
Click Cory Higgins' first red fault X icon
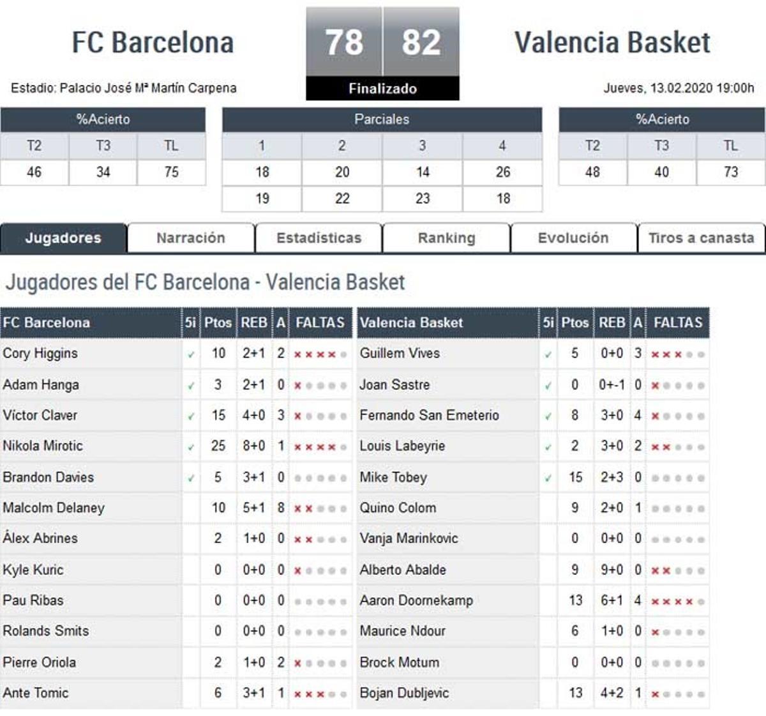pos(298,353)
